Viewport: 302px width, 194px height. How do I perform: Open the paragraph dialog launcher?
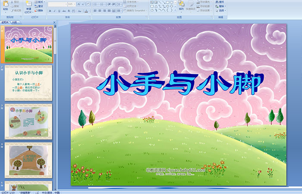coord(147,17)
